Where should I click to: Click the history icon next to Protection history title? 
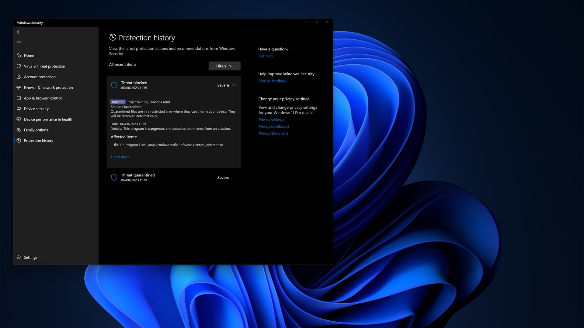(x=113, y=37)
